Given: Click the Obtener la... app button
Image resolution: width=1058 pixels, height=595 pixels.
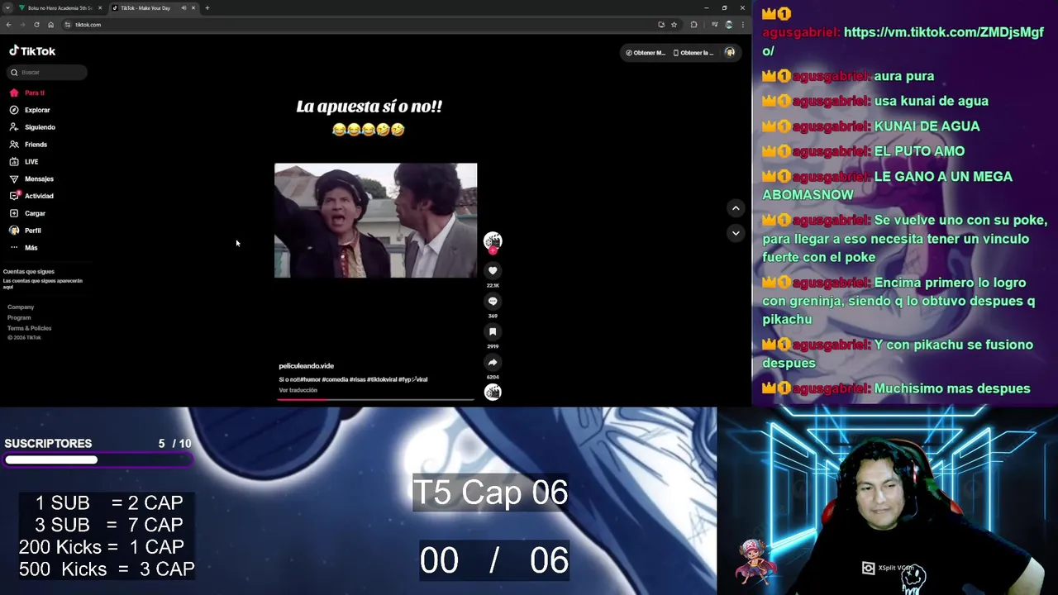Looking at the screenshot, I should click(x=693, y=53).
